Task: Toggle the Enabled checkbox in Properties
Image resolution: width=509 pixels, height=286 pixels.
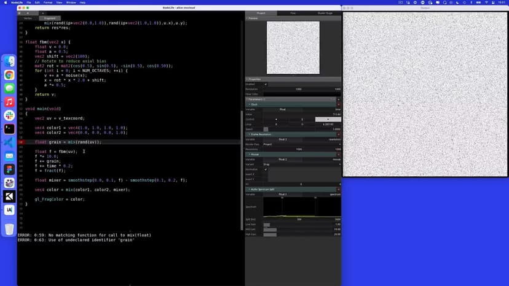Action: 266,84
